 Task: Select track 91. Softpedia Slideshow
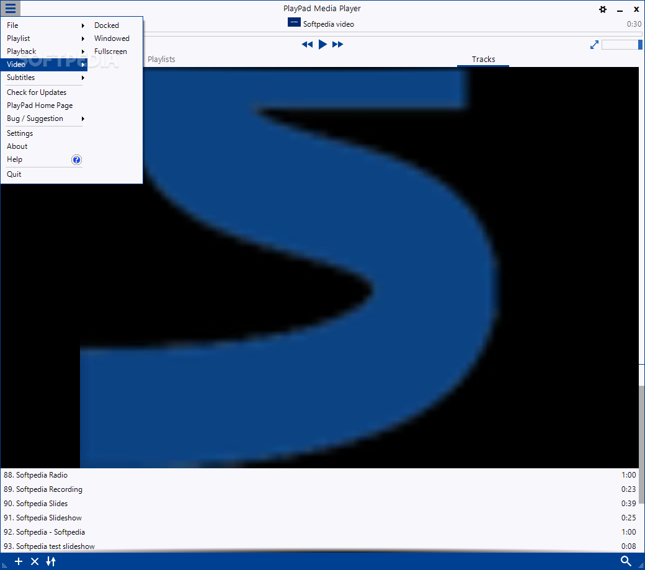click(319, 518)
